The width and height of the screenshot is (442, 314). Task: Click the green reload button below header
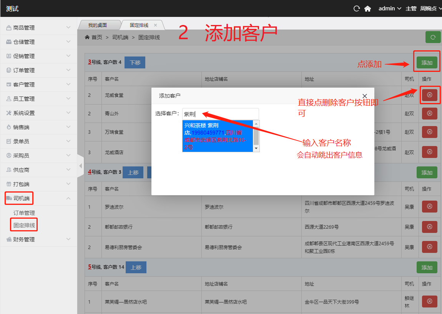[433, 37]
